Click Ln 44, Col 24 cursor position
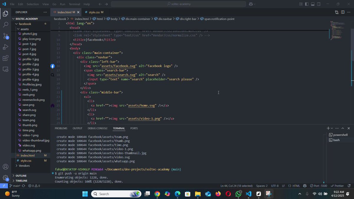Screen dimensions: 354x199 [237, 186]
